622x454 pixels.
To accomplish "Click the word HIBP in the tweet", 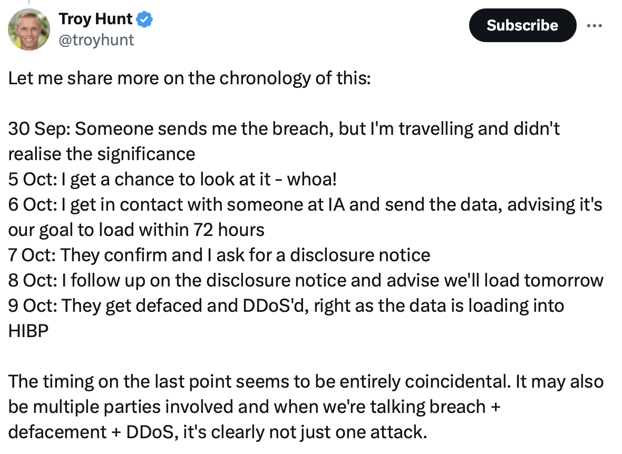I will click(x=28, y=331).
